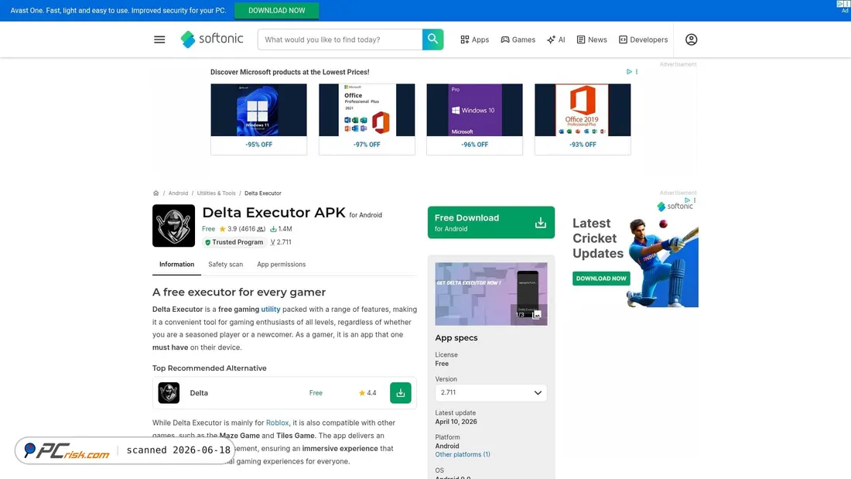The image size is (851, 479).
Task: Open the hamburger menu icon
Action: (159, 39)
